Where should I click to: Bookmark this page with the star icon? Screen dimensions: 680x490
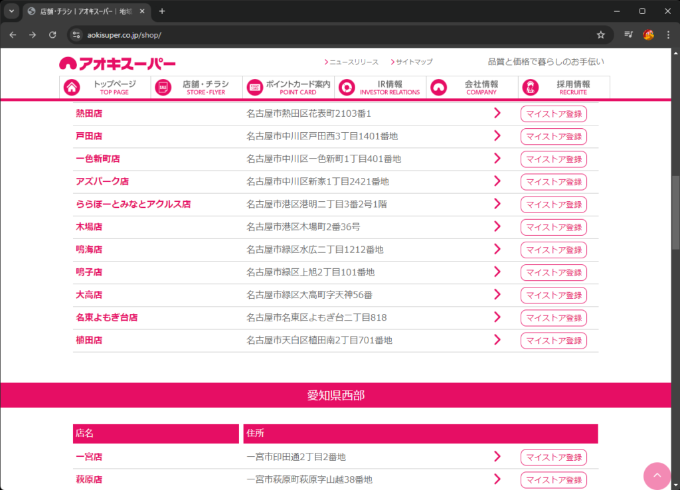click(600, 35)
